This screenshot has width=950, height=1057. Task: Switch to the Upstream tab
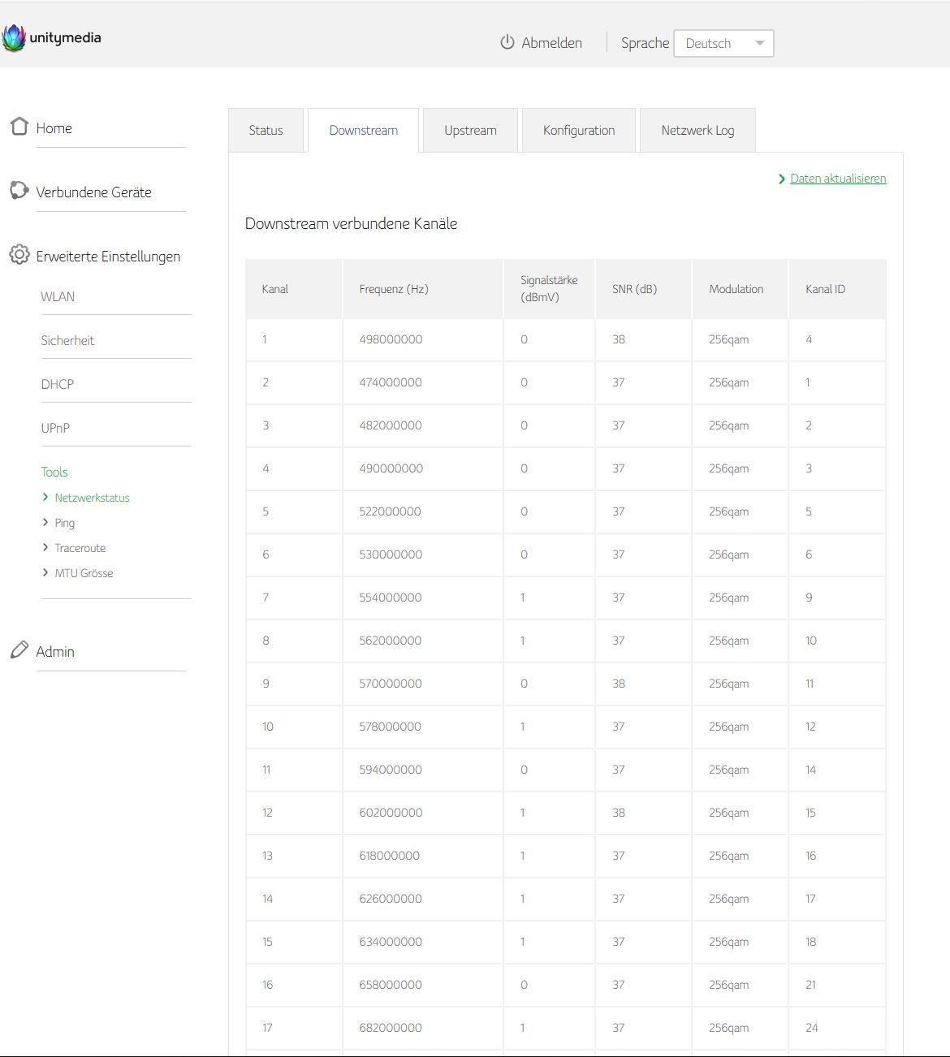coord(470,131)
